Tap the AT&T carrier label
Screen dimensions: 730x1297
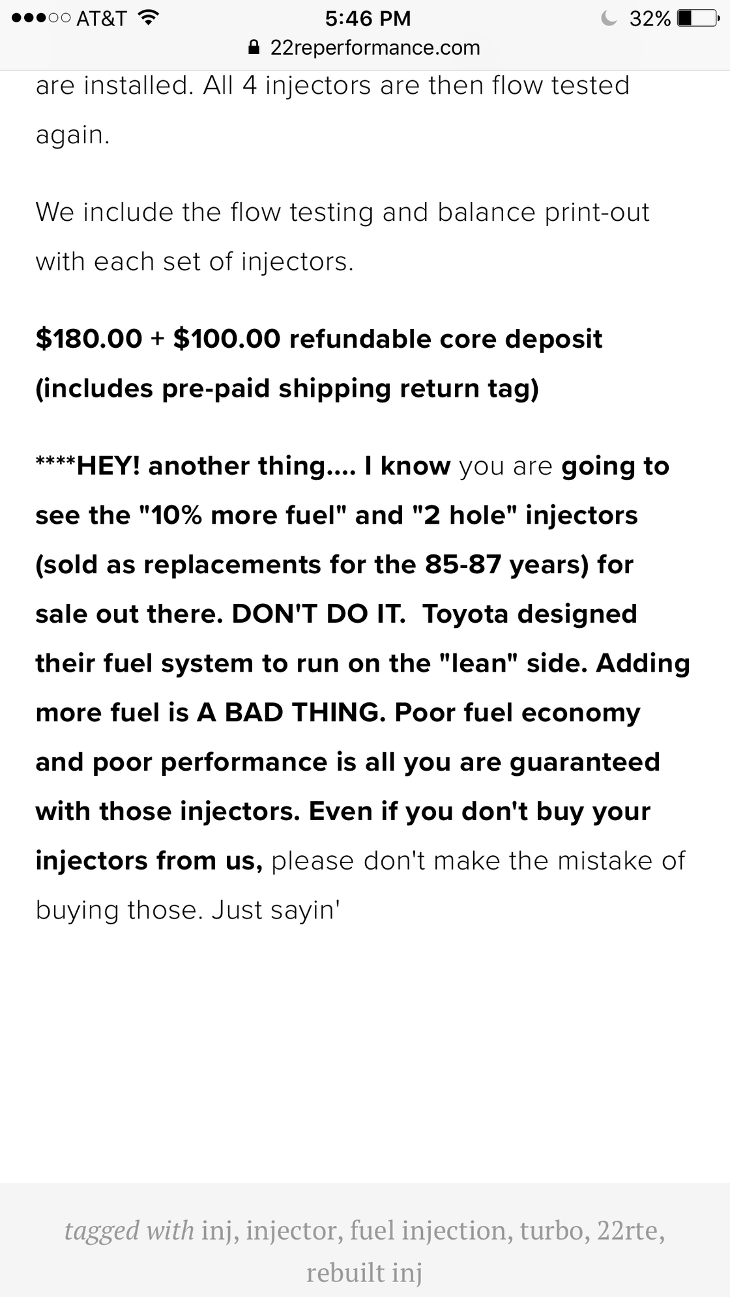(102, 18)
